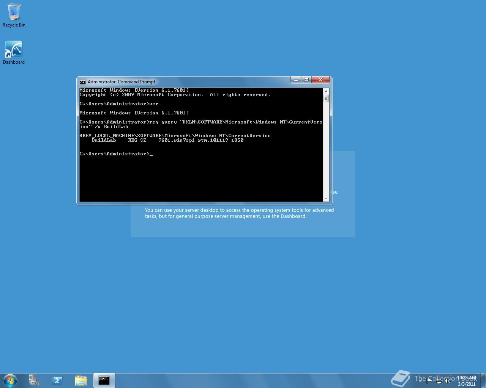
Task: Open the Command Prompt system menu icon
Action: click(x=83, y=82)
